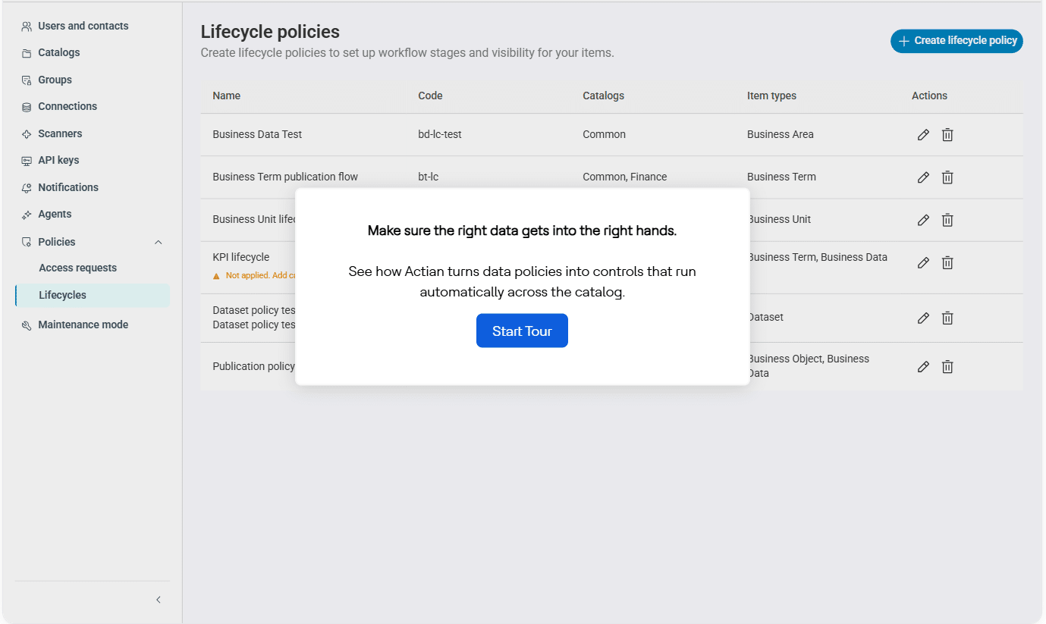
Task: Delete the Business Unit lifecycle policy
Action: 947,220
